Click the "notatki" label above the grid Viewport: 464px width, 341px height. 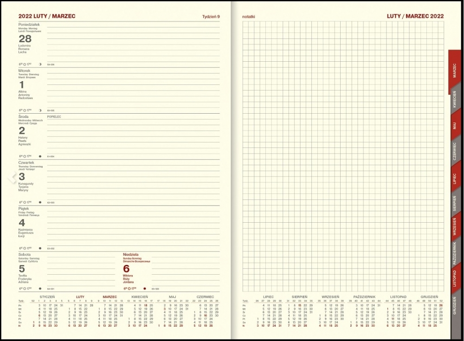tap(248, 17)
